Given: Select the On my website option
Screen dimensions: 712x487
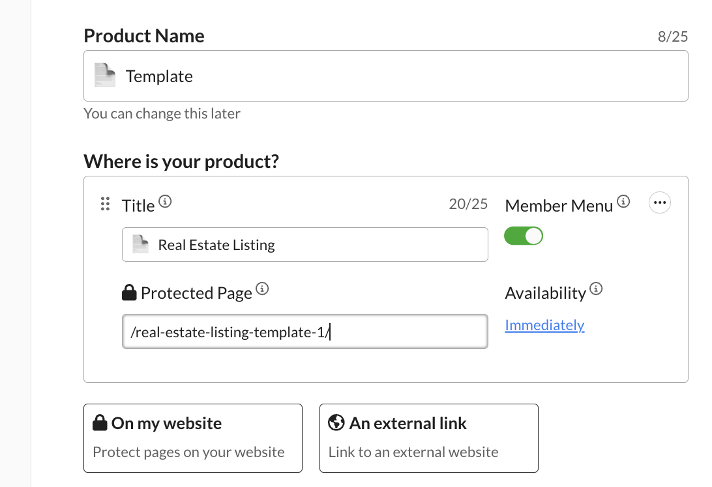Looking at the screenshot, I should (x=192, y=438).
